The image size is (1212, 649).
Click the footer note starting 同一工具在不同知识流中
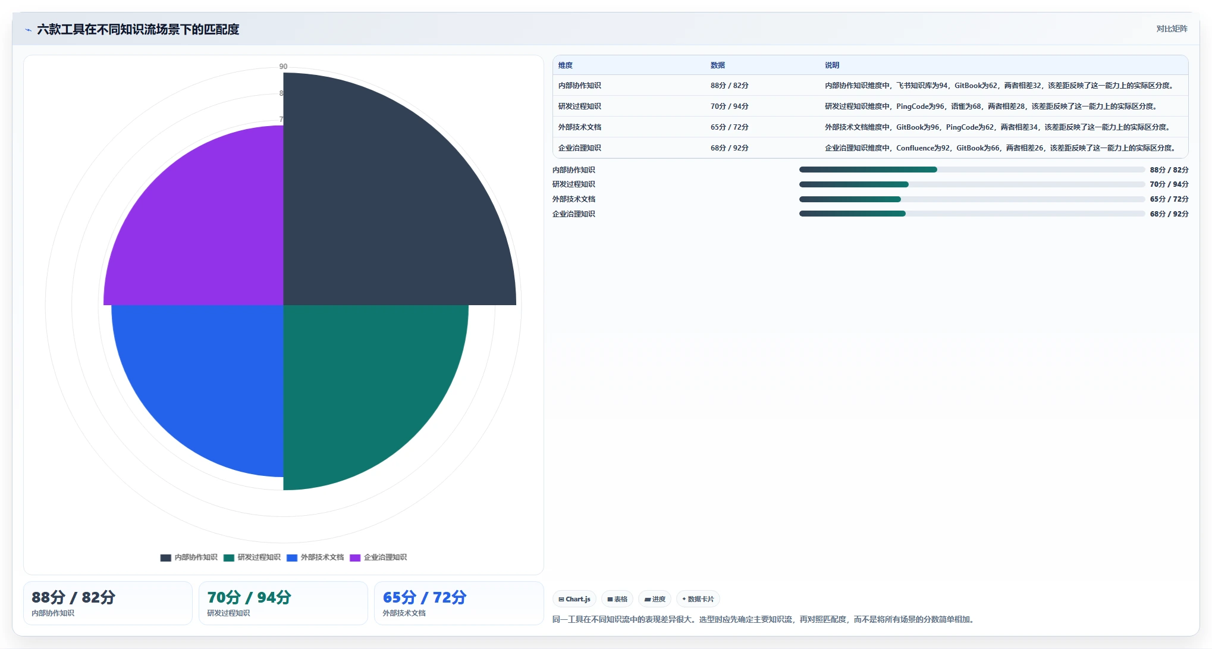tap(764, 620)
